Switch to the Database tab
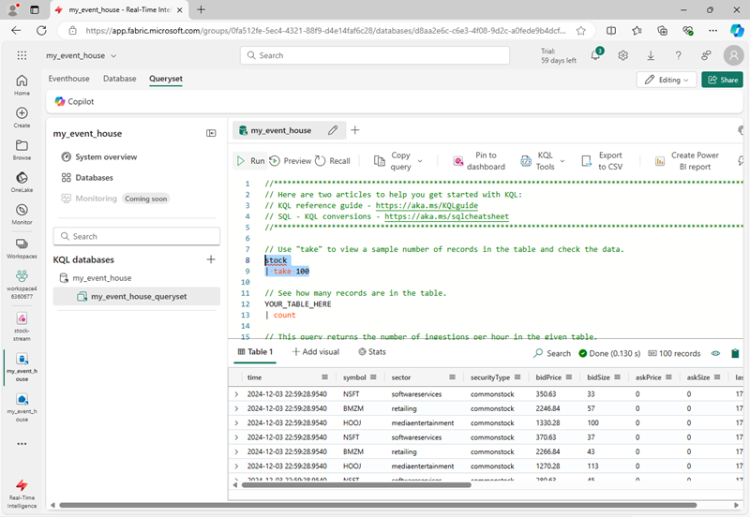 120,79
